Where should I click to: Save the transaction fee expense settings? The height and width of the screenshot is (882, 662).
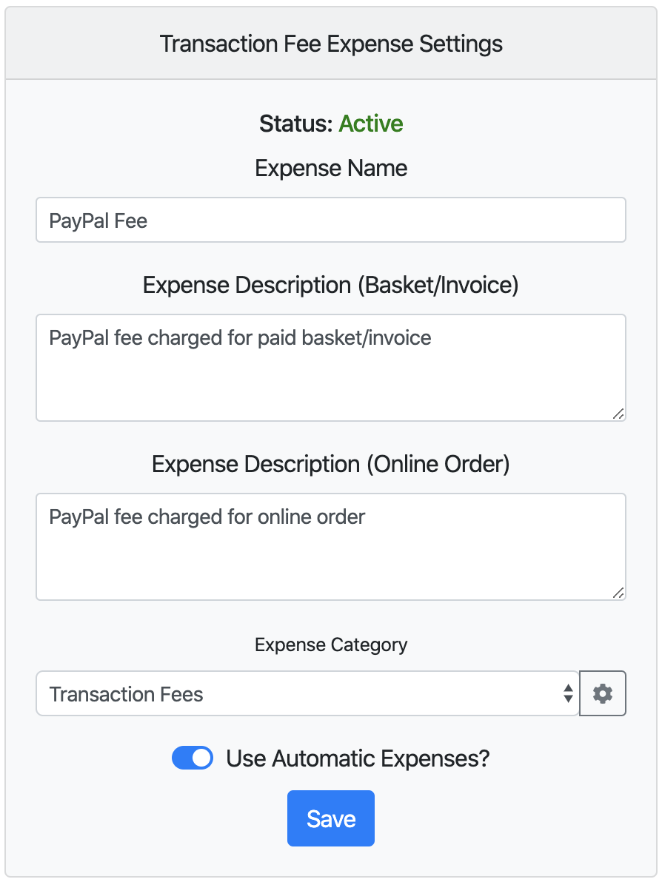pyautogui.click(x=331, y=818)
